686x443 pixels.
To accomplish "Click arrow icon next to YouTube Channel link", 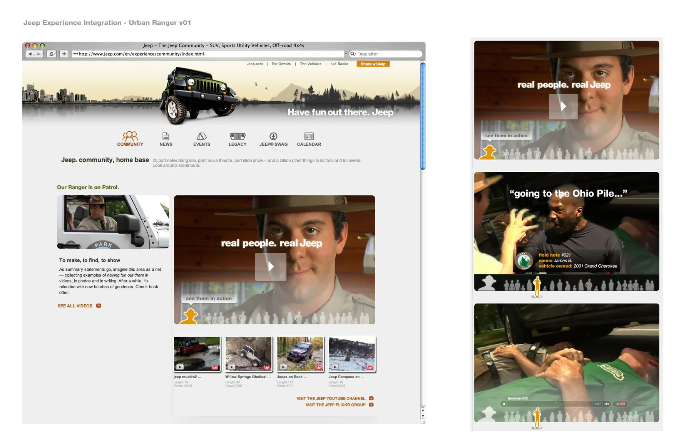I will (x=371, y=398).
